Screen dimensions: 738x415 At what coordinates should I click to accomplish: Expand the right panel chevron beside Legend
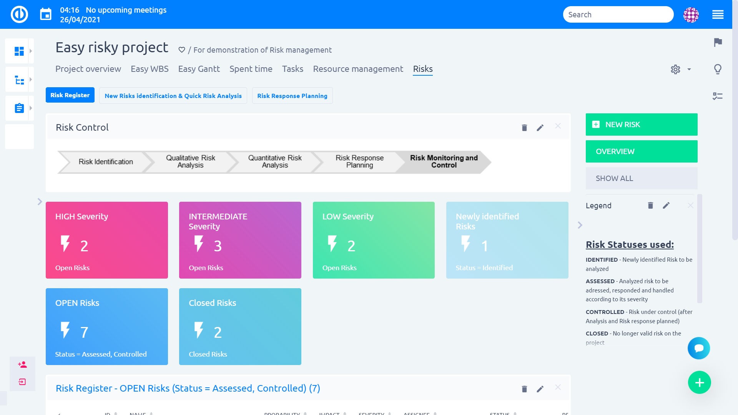[580, 225]
